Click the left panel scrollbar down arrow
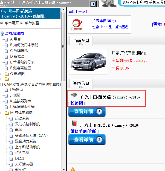165x171 pixels. coord(63,170)
